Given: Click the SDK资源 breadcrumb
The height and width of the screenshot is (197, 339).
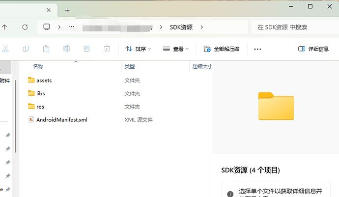Looking at the screenshot, I should click(x=181, y=27).
